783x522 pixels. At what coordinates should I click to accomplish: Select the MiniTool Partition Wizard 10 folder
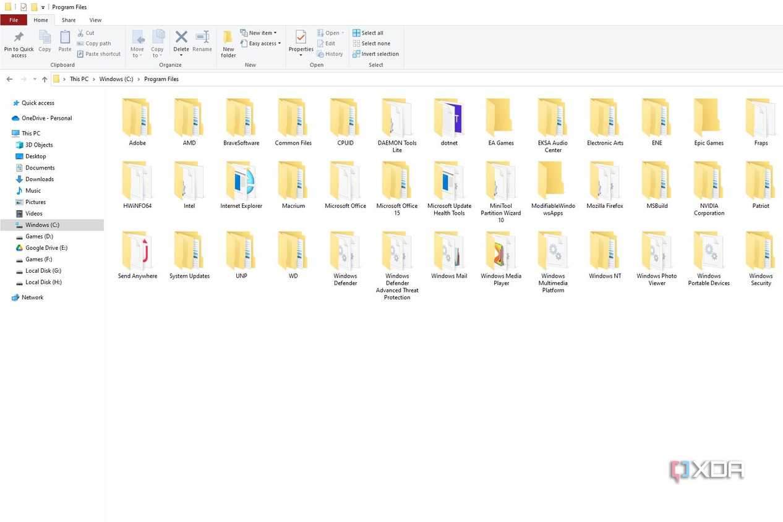click(501, 192)
